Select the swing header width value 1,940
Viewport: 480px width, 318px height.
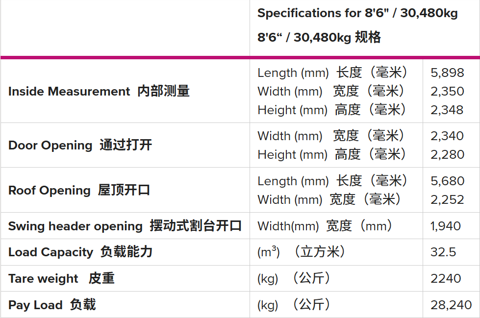point(446,226)
